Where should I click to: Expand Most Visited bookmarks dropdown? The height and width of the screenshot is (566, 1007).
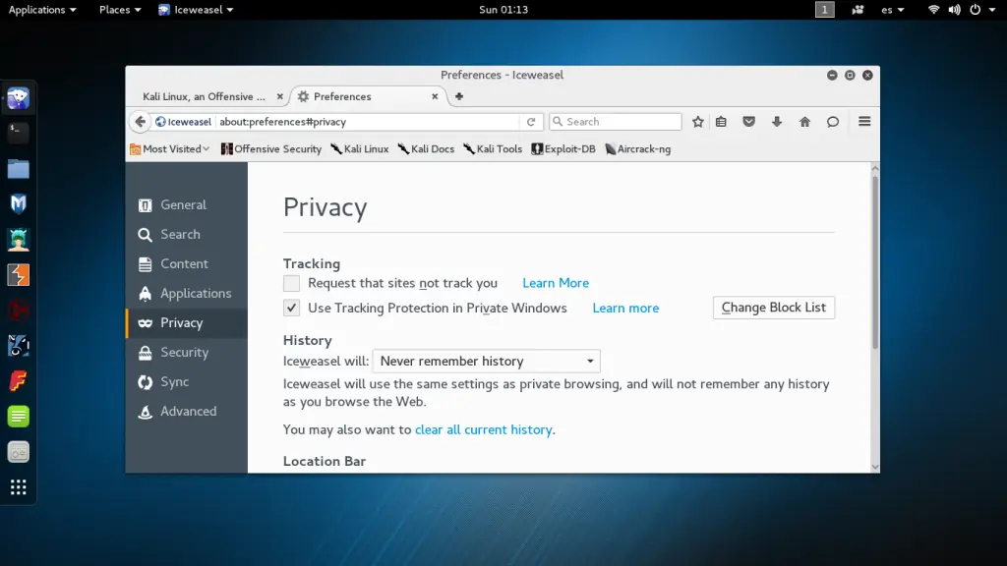click(x=169, y=149)
